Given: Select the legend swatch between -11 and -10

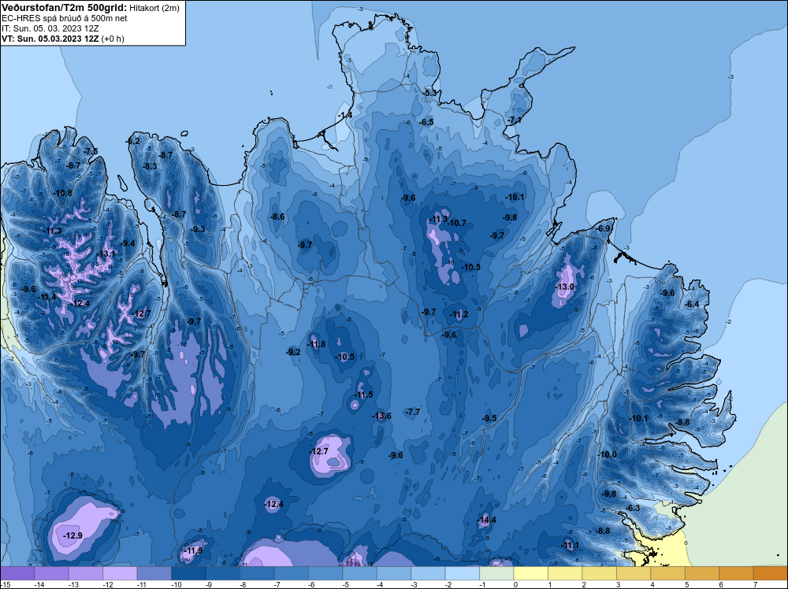Looking at the screenshot, I should pos(154,573).
